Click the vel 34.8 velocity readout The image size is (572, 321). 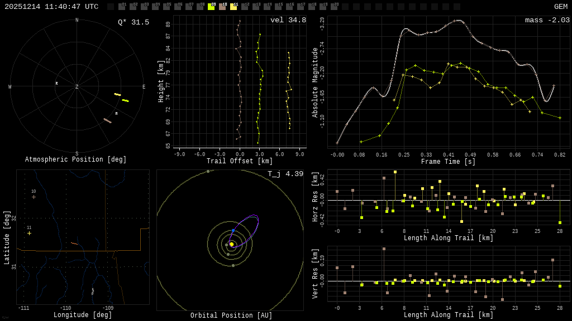[288, 20]
